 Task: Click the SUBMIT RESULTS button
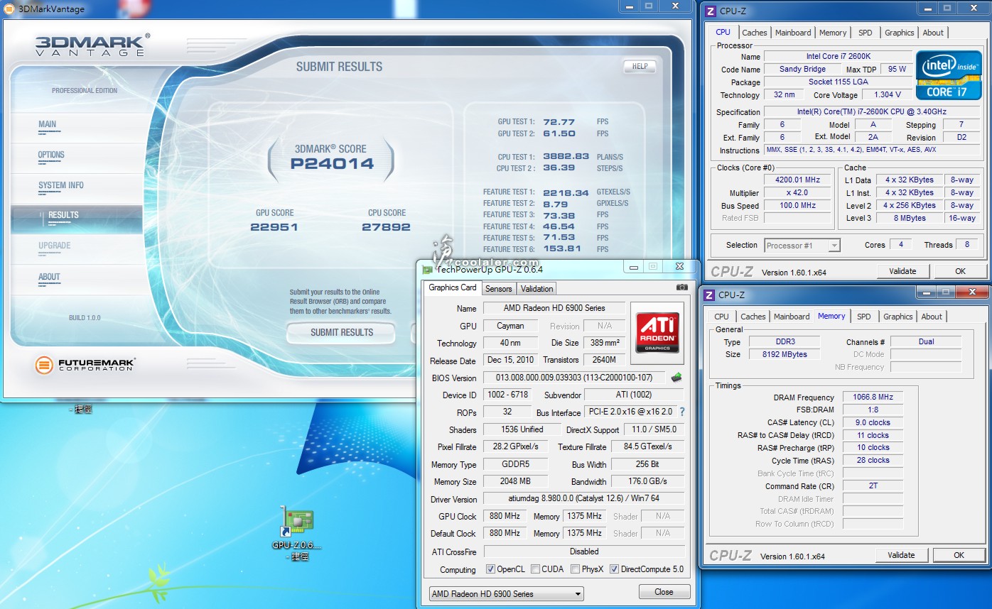click(x=341, y=332)
